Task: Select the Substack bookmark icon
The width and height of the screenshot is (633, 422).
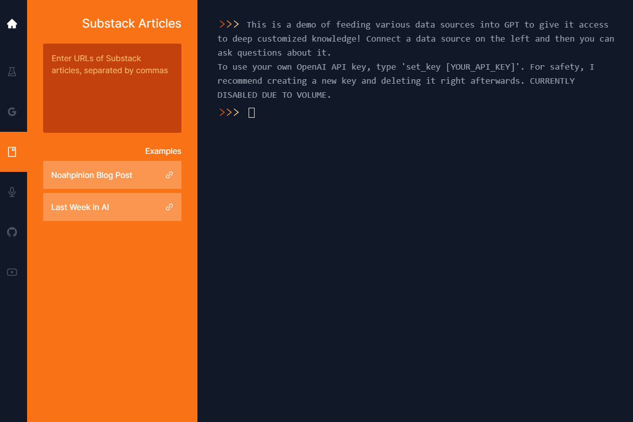Action: coord(12,152)
